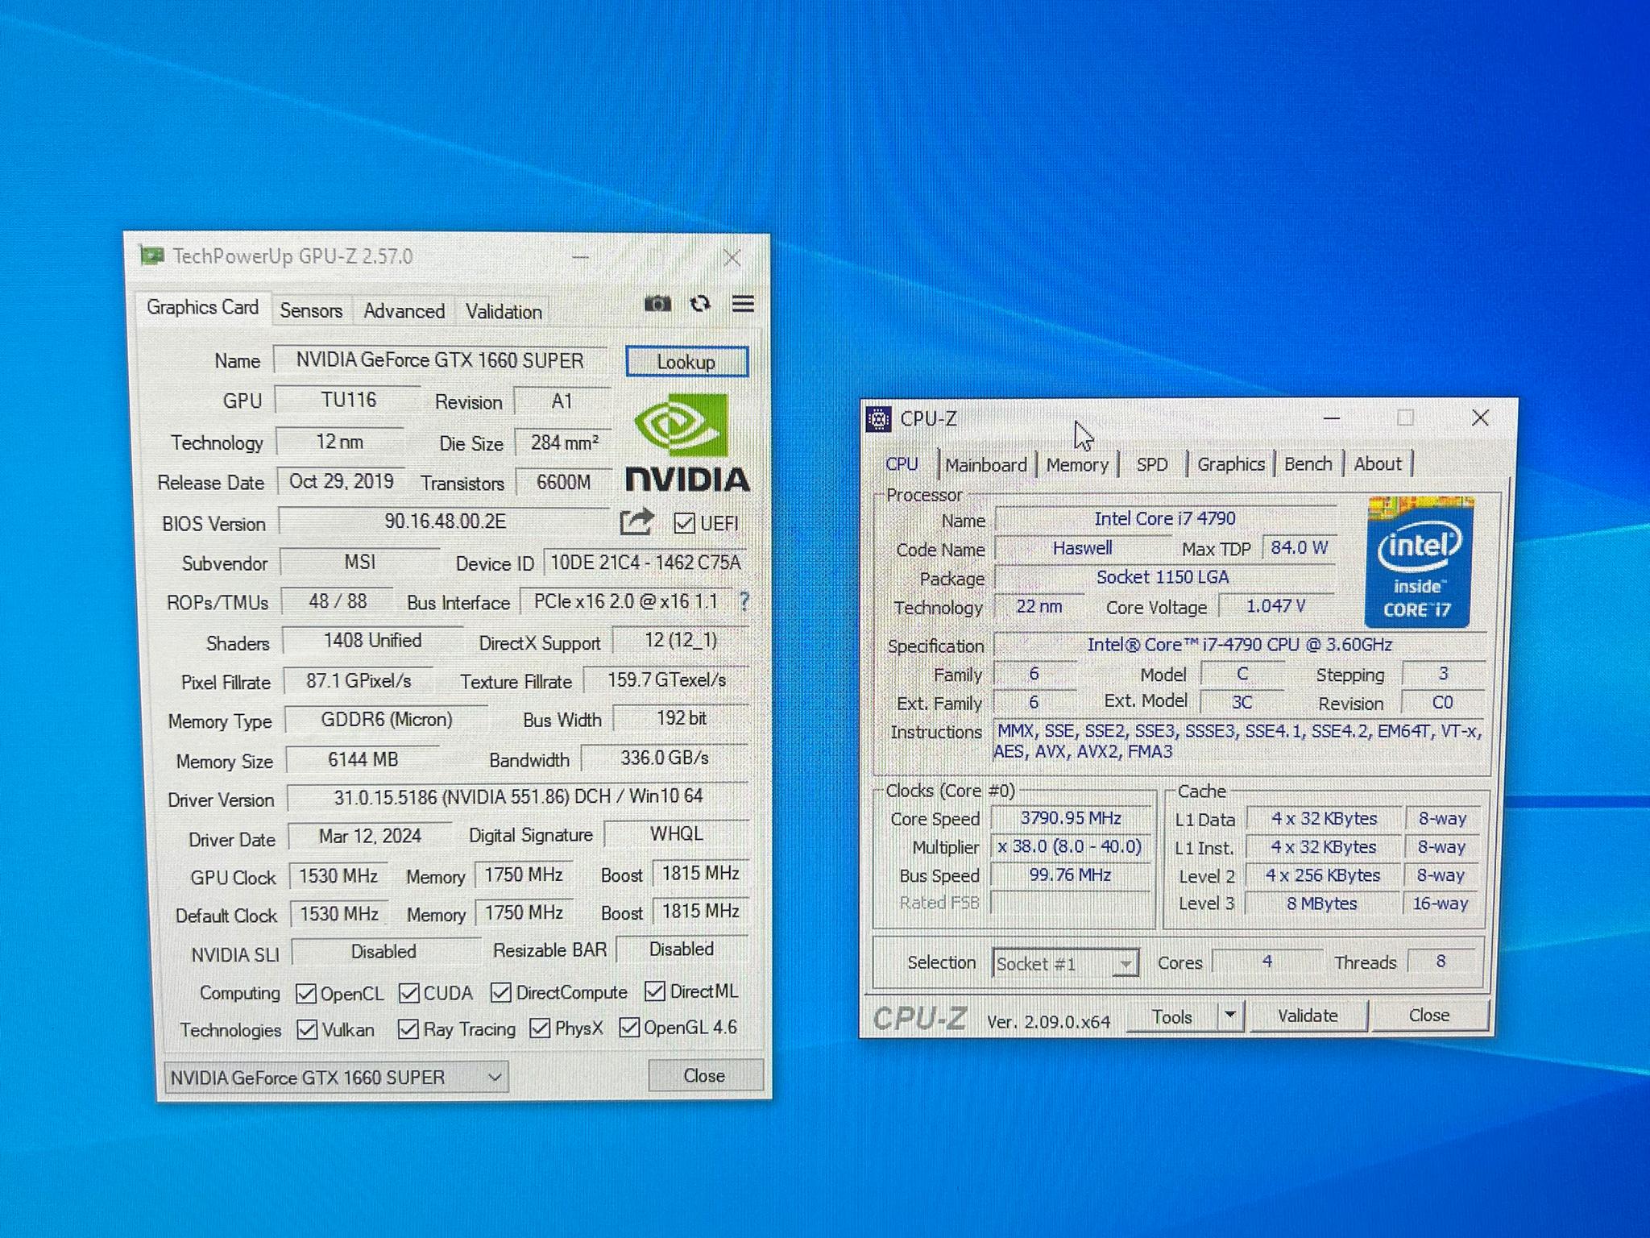Click the Intel Core i7 logo
1650x1238 pixels.
pyautogui.click(x=1418, y=563)
